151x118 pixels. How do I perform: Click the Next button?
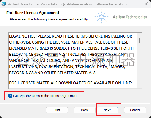point(107,110)
